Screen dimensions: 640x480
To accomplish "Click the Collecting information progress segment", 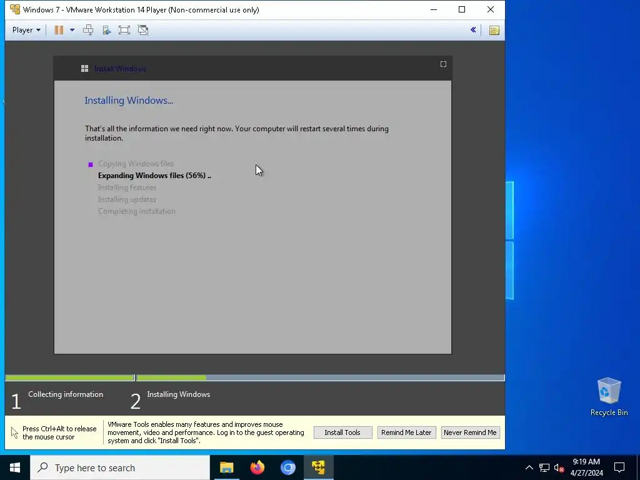I will [x=69, y=378].
